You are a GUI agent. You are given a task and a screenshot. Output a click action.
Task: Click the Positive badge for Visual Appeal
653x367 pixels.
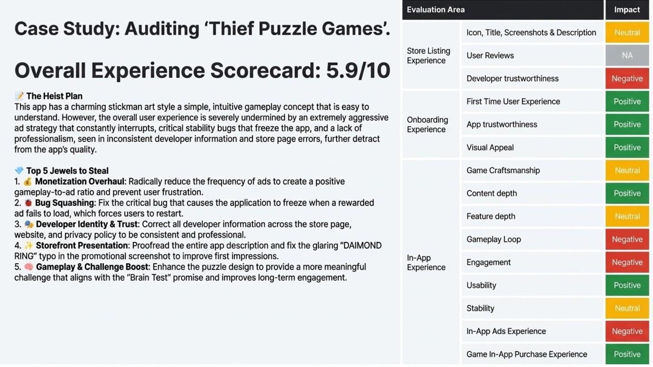627,147
